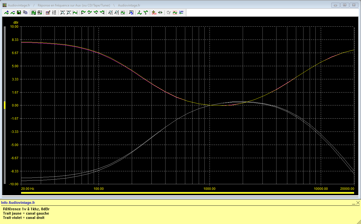Click the remove curve icon with minus sign
This screenshot has width=361, height=224.
click(x=13, y=12)
